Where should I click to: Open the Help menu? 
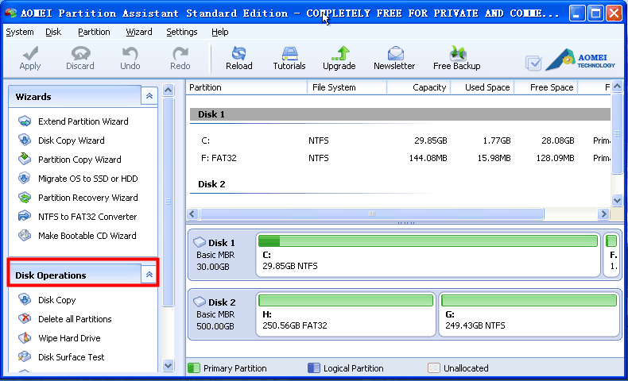pyautogui.click(x=220, y=32)
